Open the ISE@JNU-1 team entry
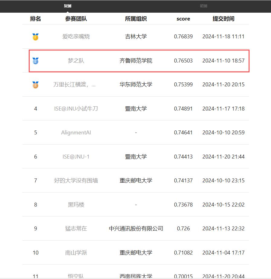This screenshot has height=279, width=271. coord(76,157)
